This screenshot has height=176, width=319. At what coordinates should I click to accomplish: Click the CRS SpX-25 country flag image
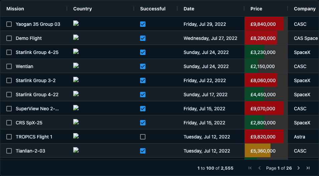pyautogui.click(x=76, y=122)
